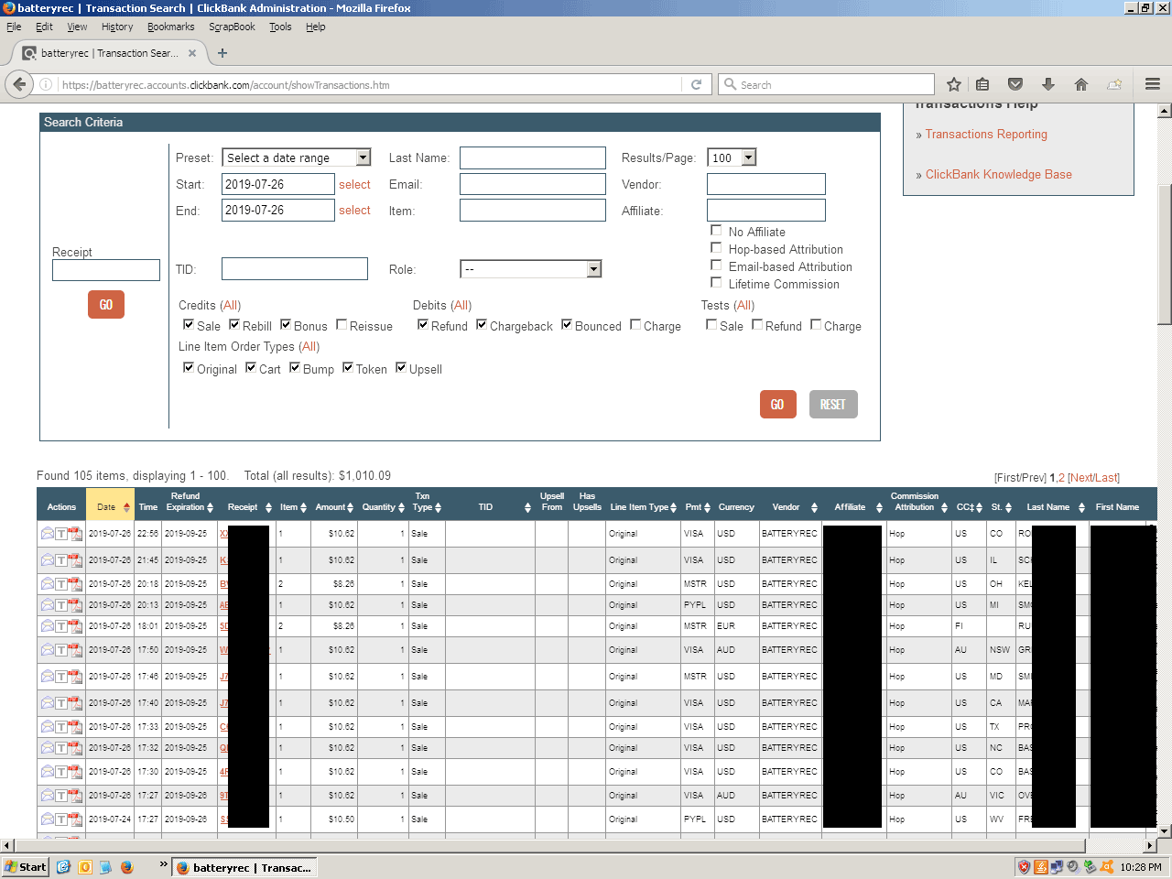Open the PDF icon in the 17:50 row
Image resolution: width=1172 pixels, height=879 pixels.
pos(75,650)
